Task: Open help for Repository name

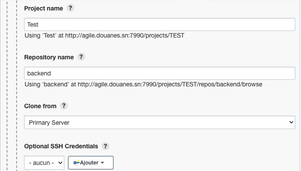Action: coord(81,57)
